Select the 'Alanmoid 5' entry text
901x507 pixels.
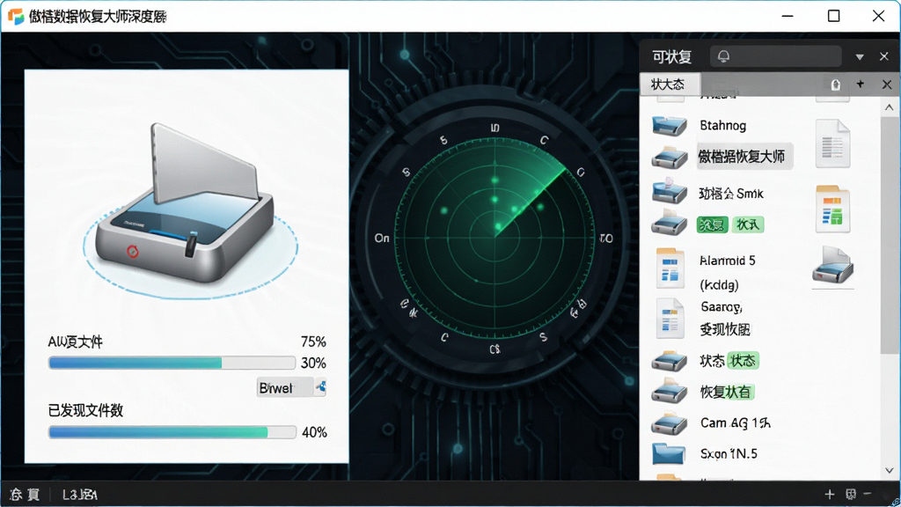click(x=728, y=261)
